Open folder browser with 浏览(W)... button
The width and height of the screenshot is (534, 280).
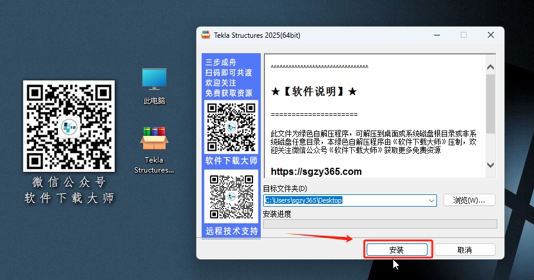470,200
